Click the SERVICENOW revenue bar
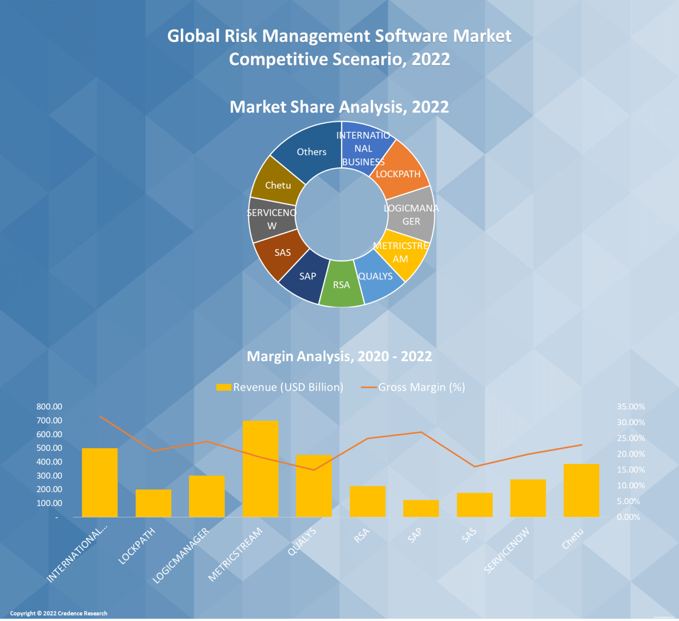 pos(528,498)
